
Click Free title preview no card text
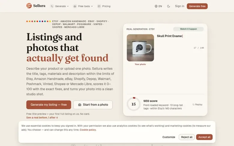pyautogui.click(x=58, y=114)
